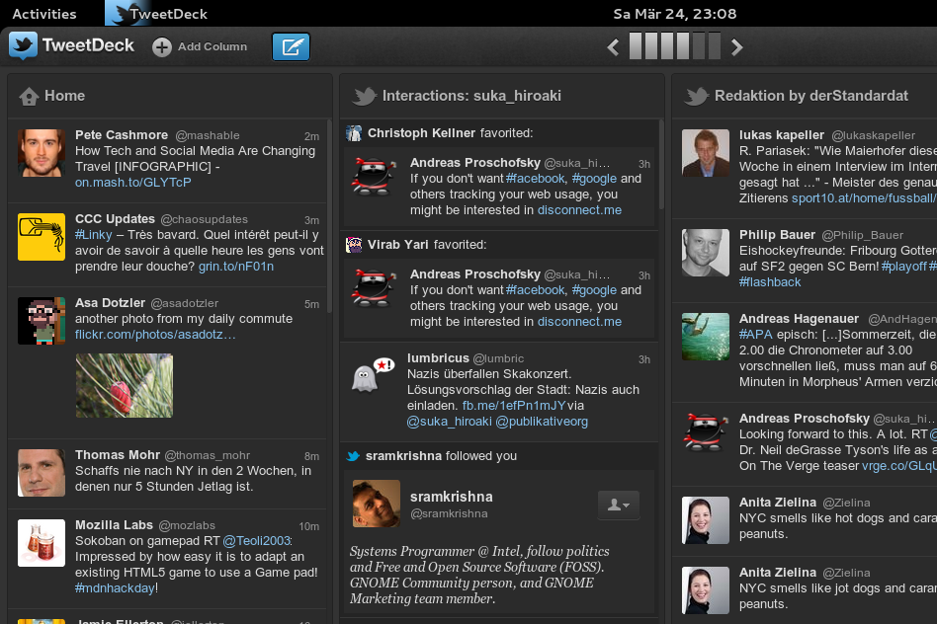Click #google hashtag in Virab Yari favorite
The image size is (937, 624).
594,290
